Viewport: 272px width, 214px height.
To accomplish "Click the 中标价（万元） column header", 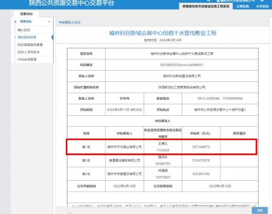I will coord(201,133).
